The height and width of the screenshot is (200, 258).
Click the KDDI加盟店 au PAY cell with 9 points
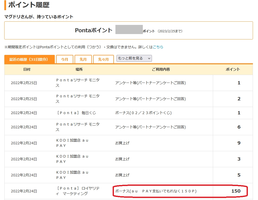72,143
